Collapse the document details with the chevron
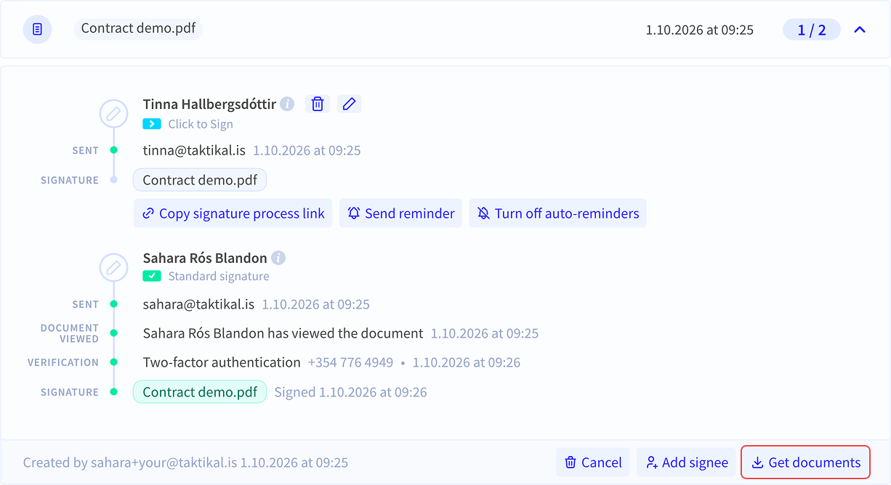The width and height of the screenshot is (891, 485). coord(860,30)
